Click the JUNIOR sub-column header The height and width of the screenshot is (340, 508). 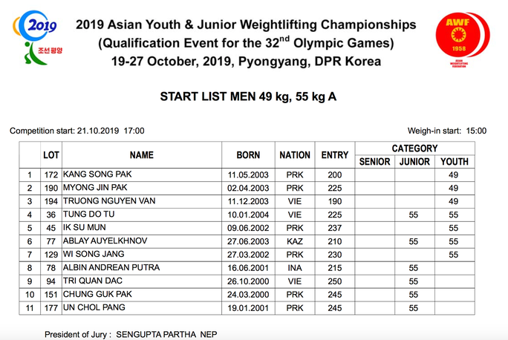tap(414, 162)
